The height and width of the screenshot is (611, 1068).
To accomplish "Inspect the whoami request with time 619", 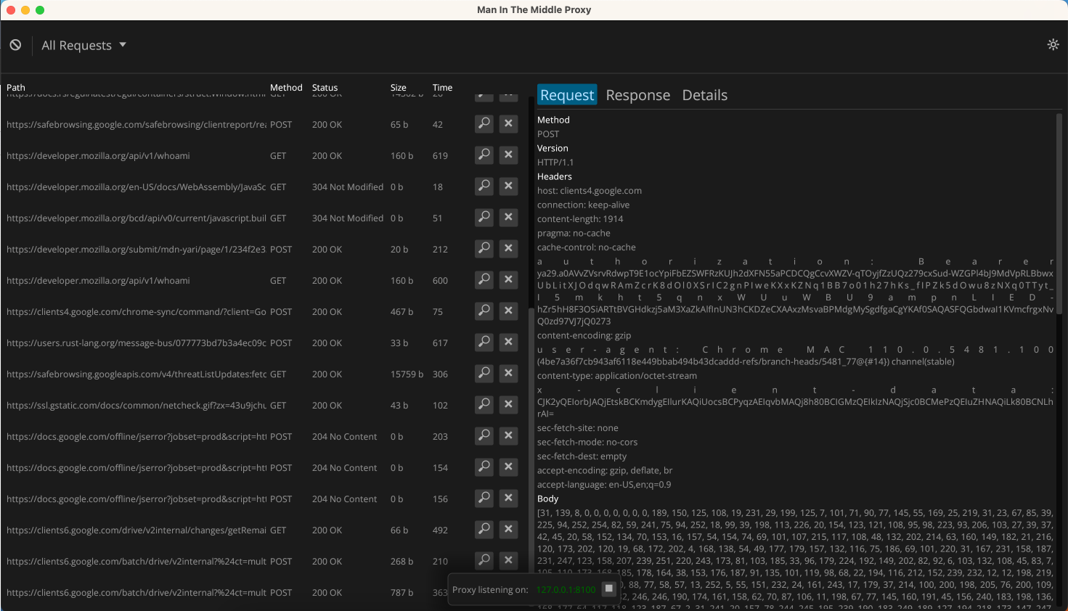I will [x=484, y=155].
